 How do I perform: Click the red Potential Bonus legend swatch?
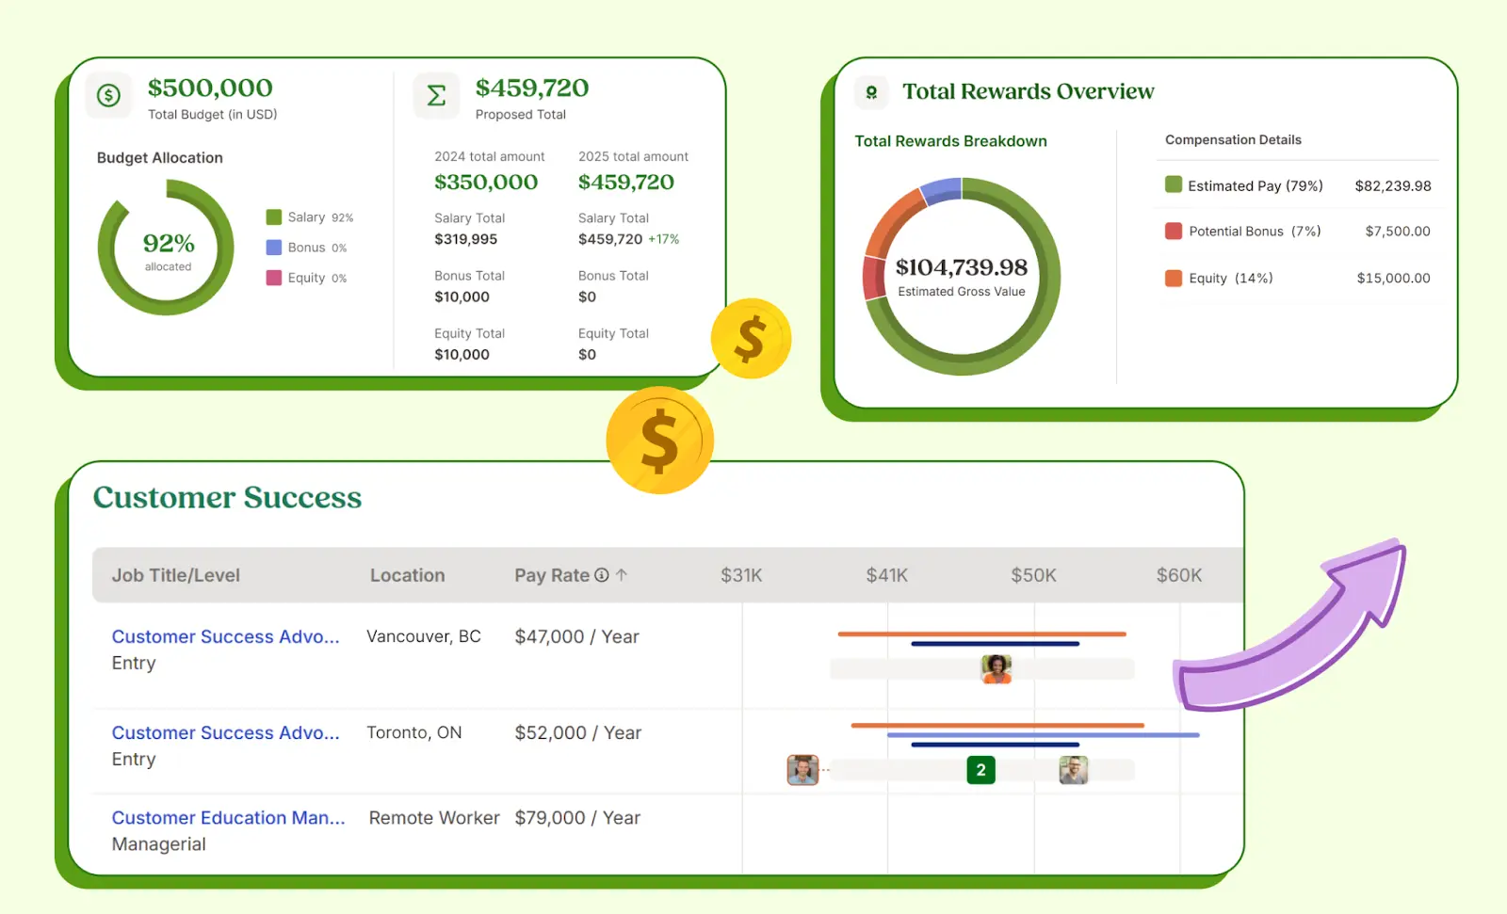(1174, 231)
